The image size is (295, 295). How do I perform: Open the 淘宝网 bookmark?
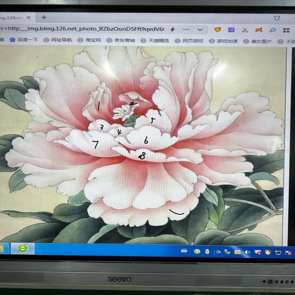(x=89, y=40)
